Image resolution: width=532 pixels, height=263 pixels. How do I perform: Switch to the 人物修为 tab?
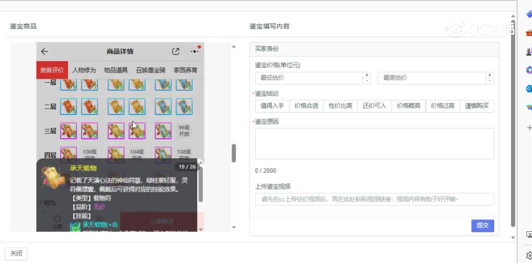pos(84,70)
